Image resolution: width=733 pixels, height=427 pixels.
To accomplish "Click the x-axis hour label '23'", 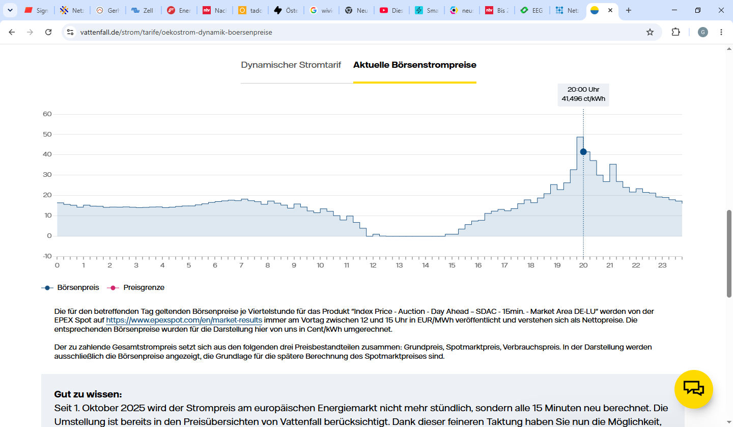I will tap(662, 265).
